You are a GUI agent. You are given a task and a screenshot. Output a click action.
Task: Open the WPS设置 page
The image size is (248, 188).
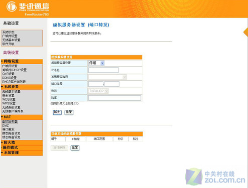coord(9,103)
